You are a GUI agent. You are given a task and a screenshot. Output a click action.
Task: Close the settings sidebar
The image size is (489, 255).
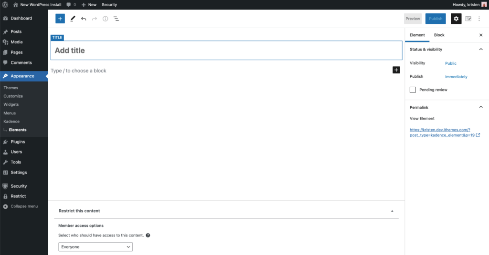pos(481,35)
